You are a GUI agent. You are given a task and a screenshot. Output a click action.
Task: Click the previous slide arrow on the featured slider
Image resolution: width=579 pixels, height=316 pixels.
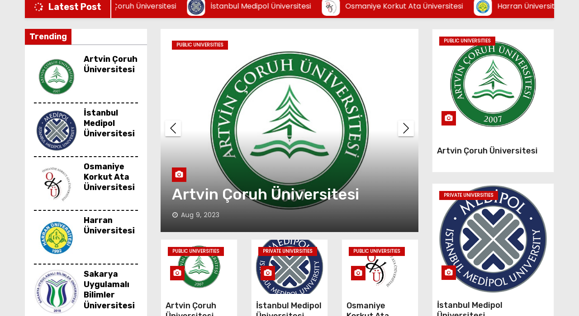point(173,128)
